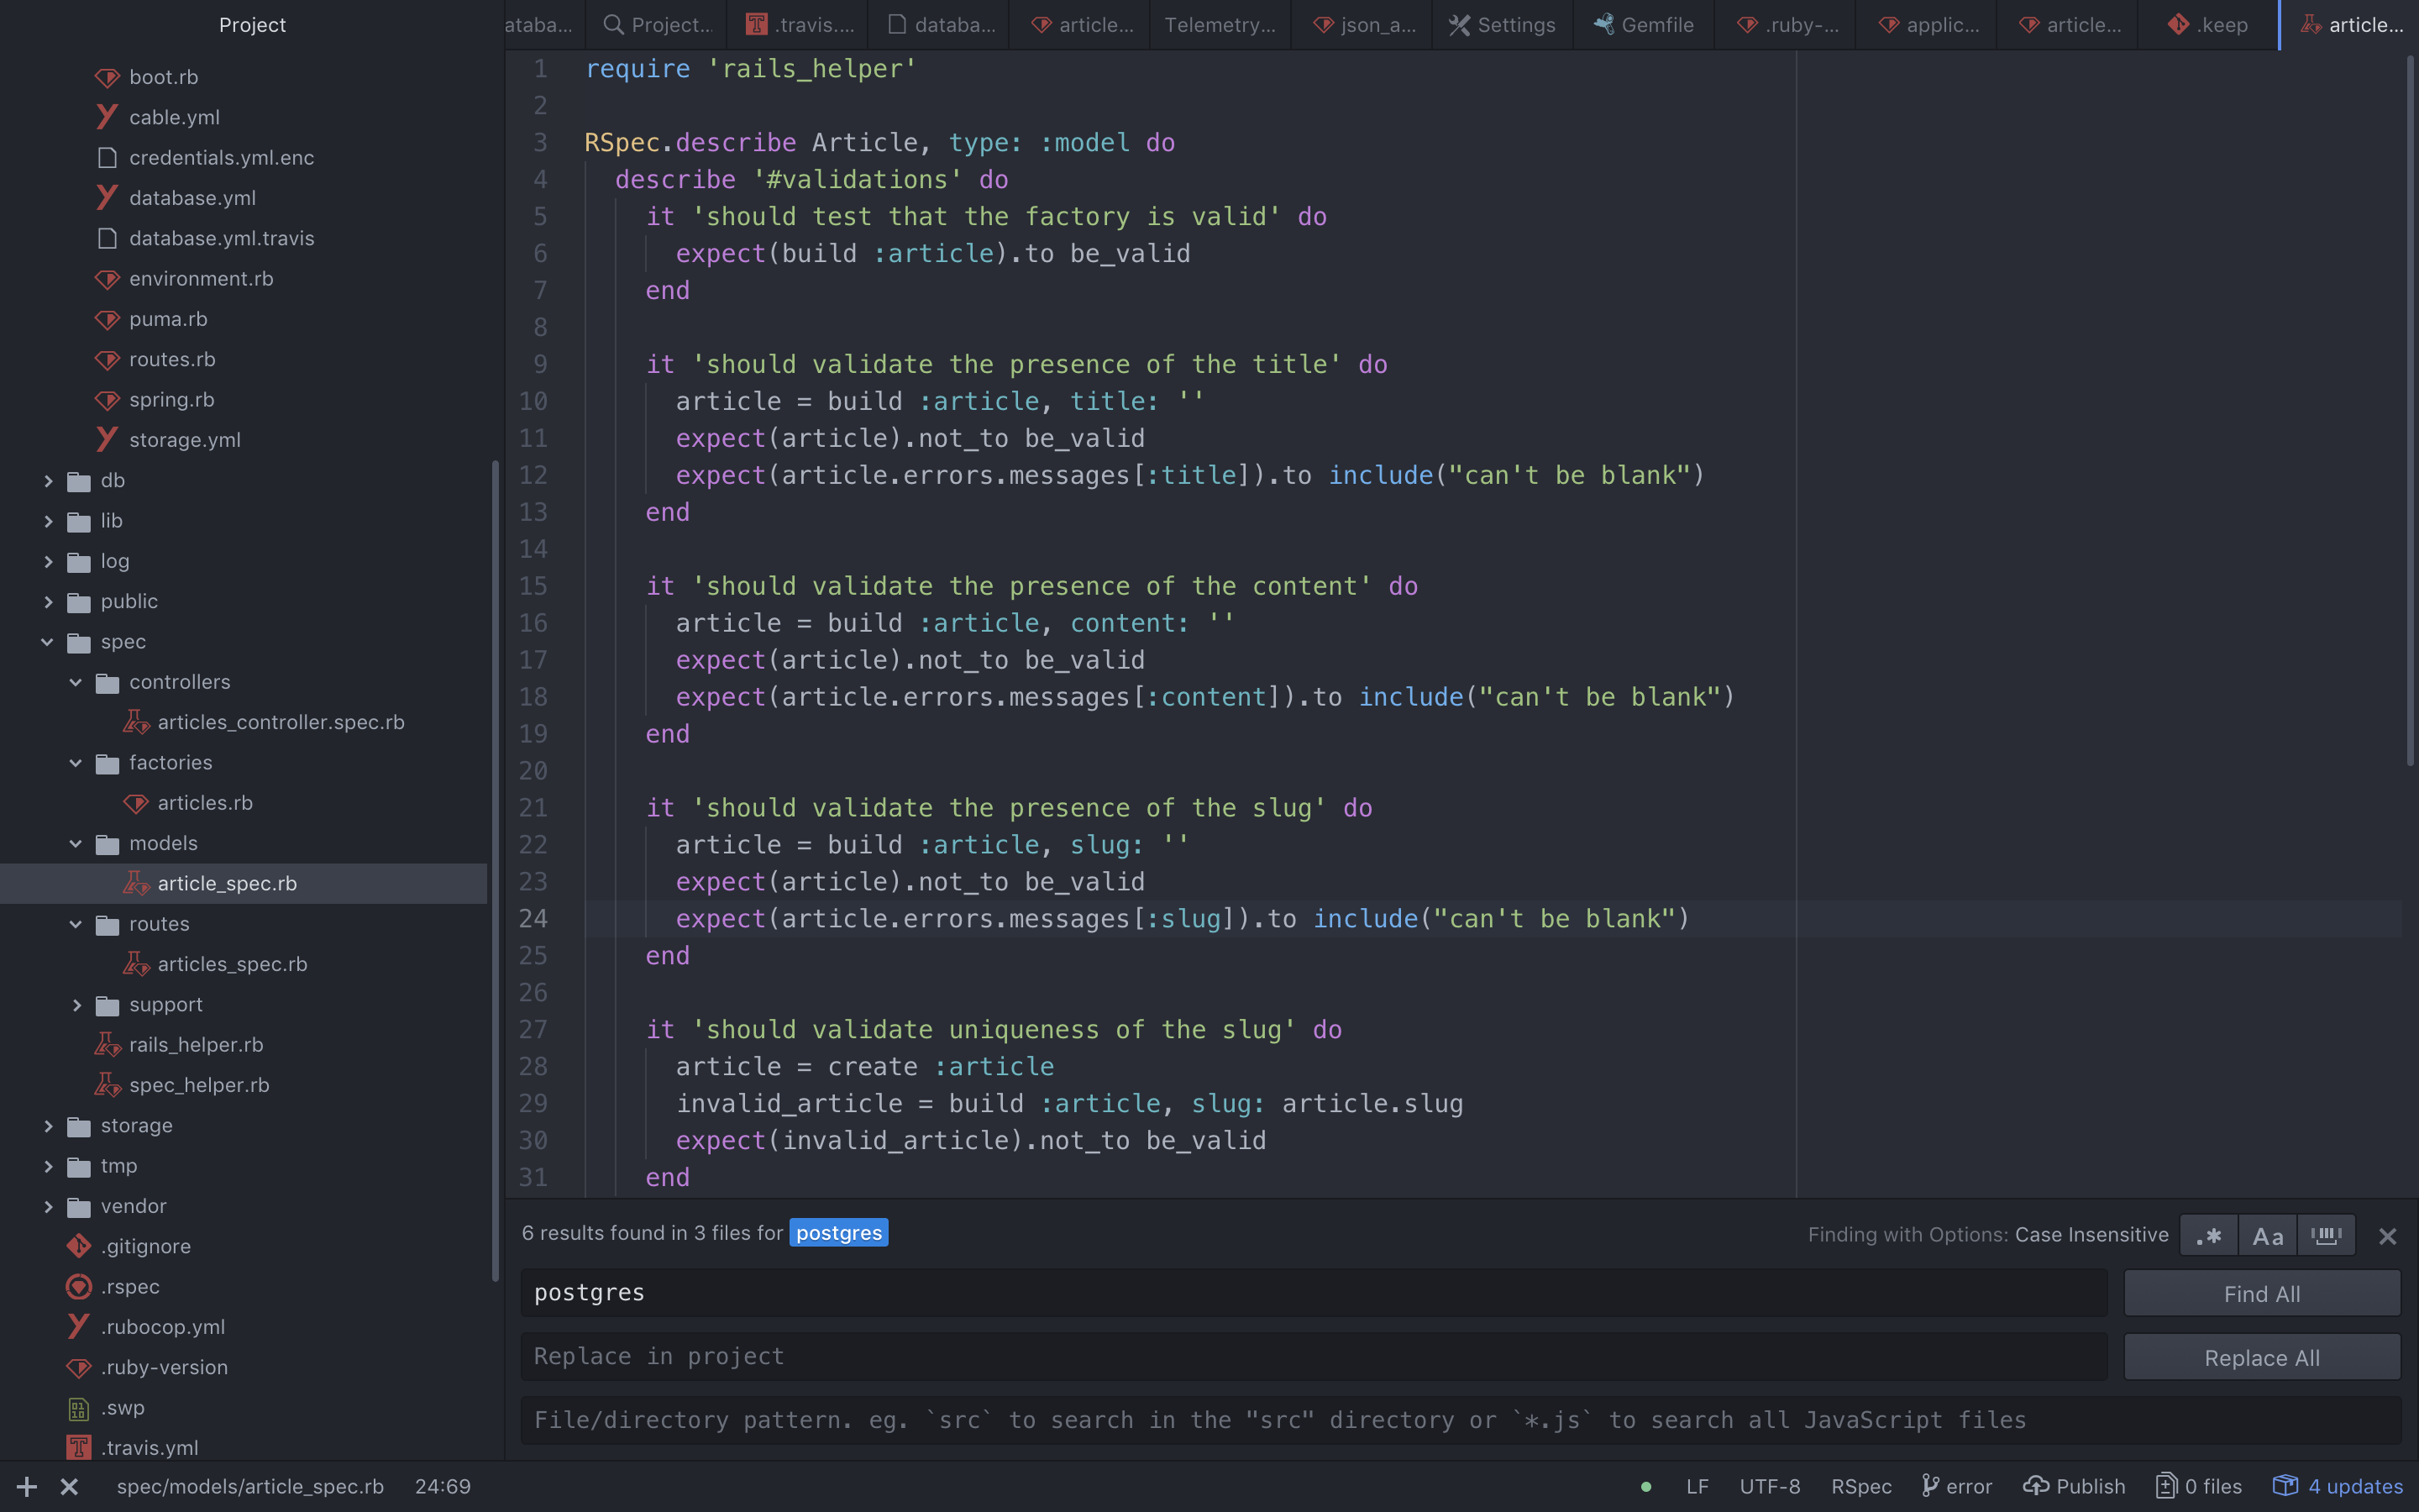
Task: Open database.yml YAML icon
Action: pyautogui.click(x=107, y=198)
